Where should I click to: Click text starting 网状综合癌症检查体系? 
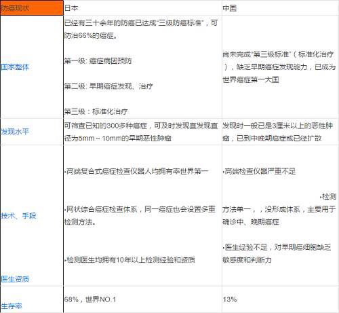[140, 215]
